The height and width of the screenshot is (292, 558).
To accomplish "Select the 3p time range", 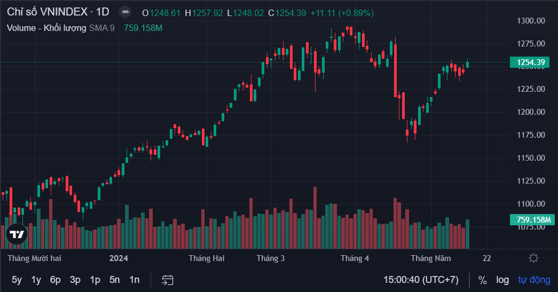I will (75, 280).
